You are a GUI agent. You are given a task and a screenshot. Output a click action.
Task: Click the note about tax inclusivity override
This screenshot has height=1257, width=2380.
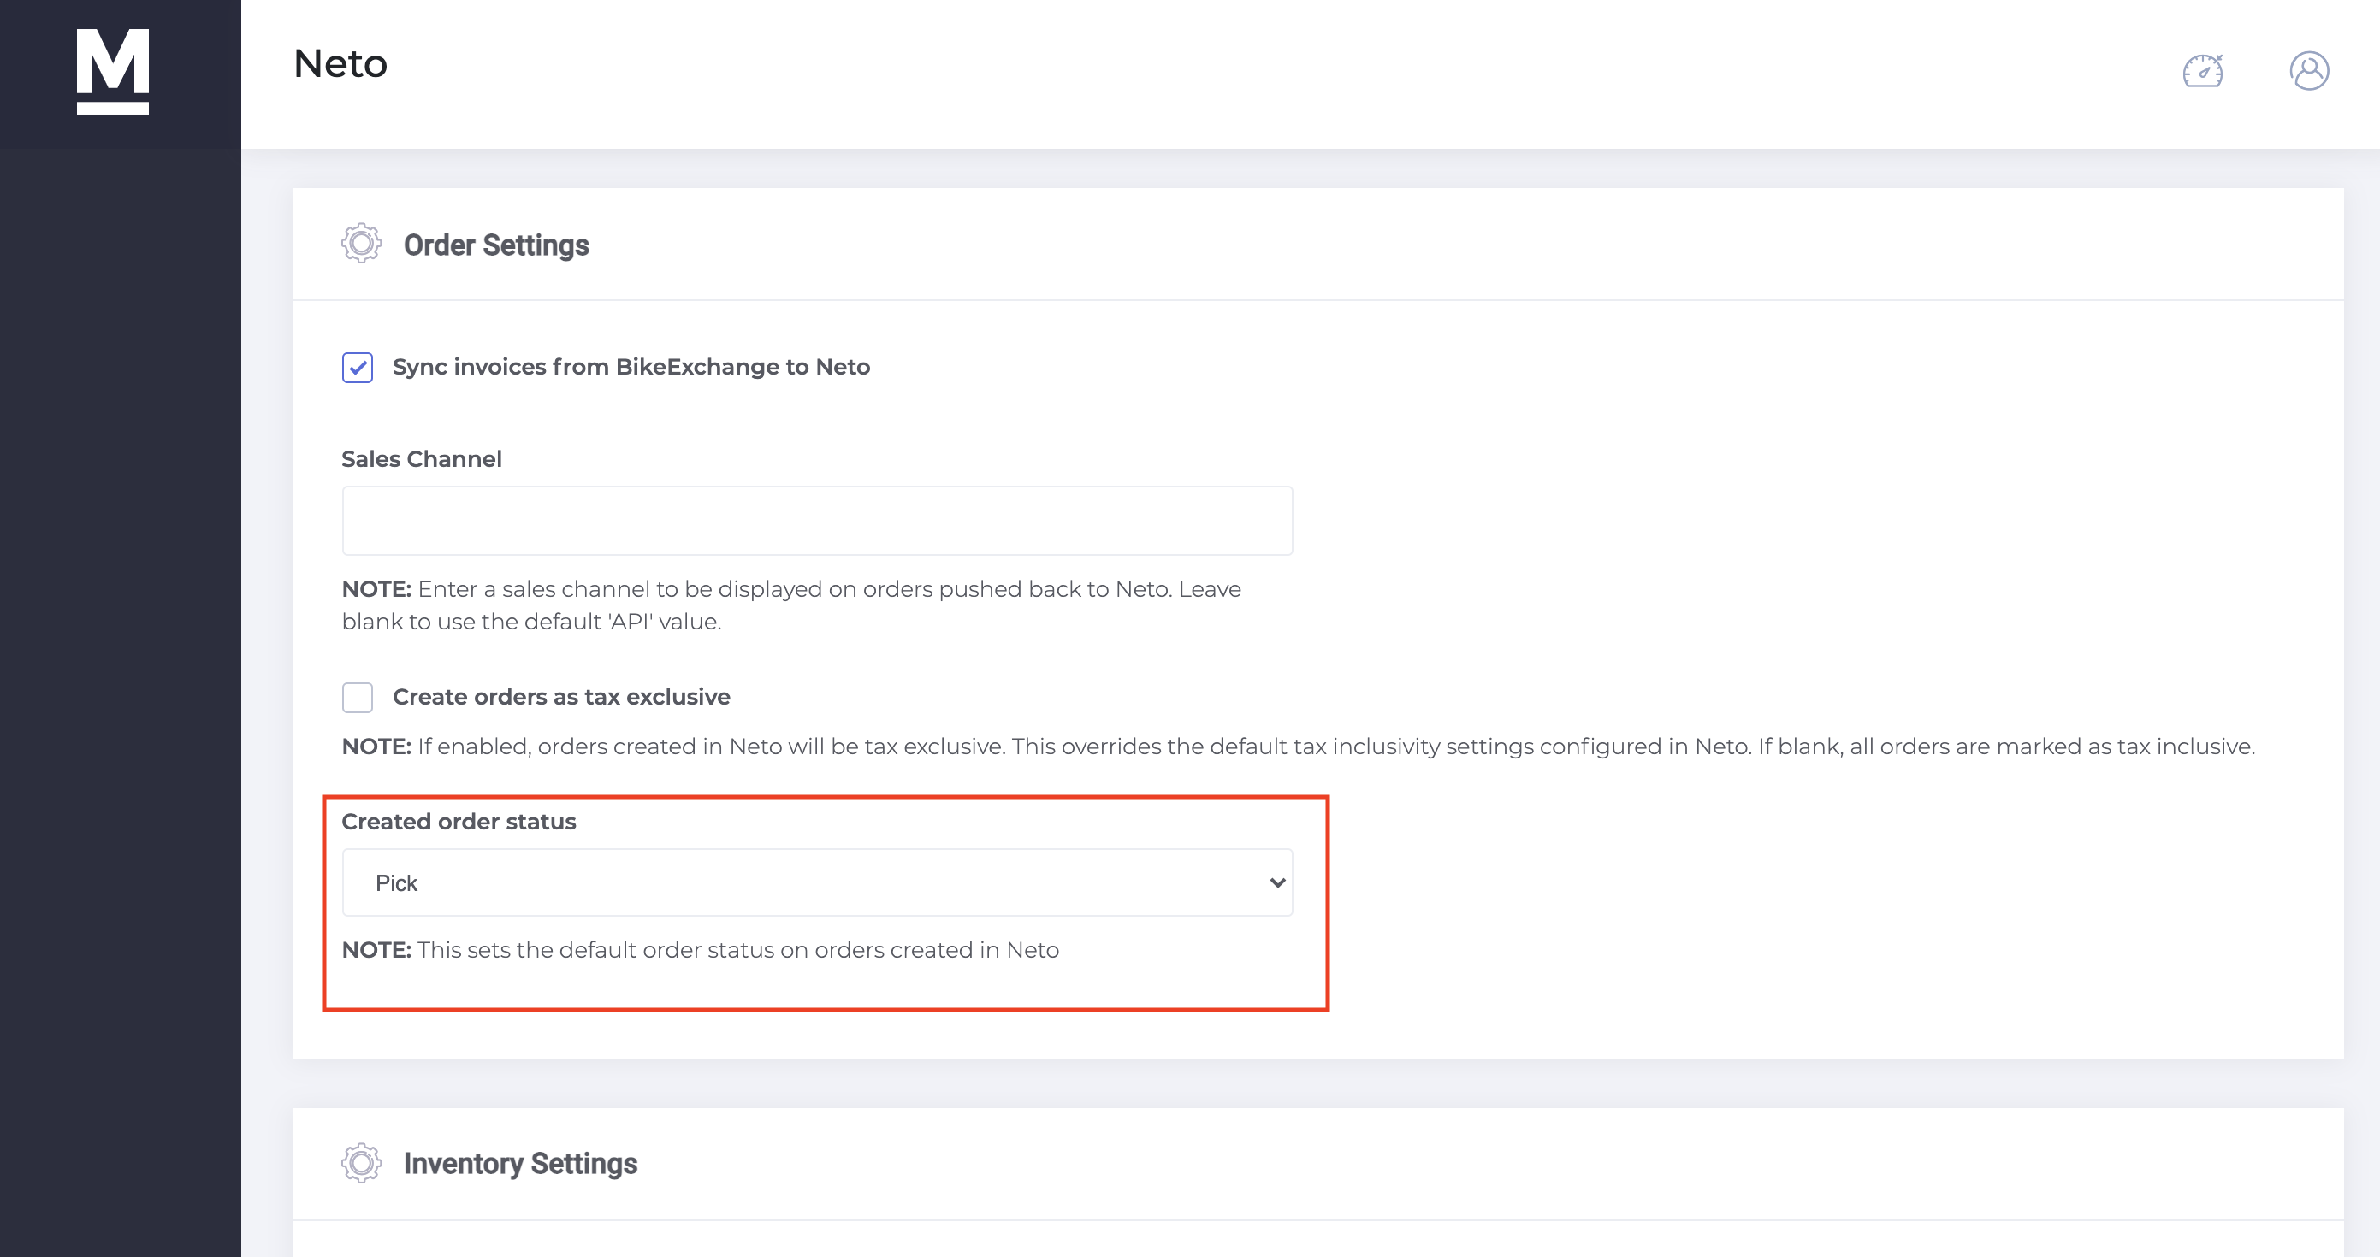click(1298, 747)
